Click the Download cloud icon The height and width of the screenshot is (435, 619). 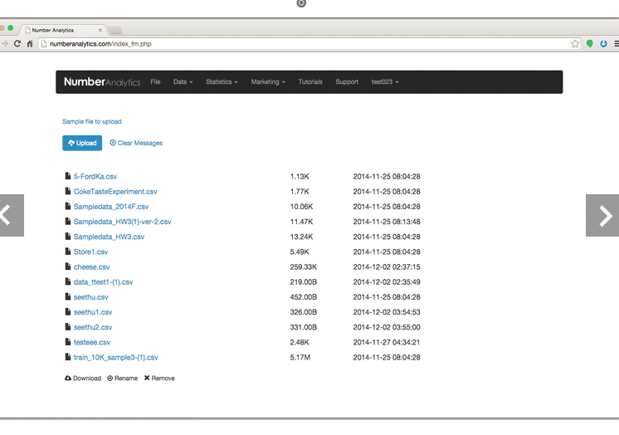(68, 378)
